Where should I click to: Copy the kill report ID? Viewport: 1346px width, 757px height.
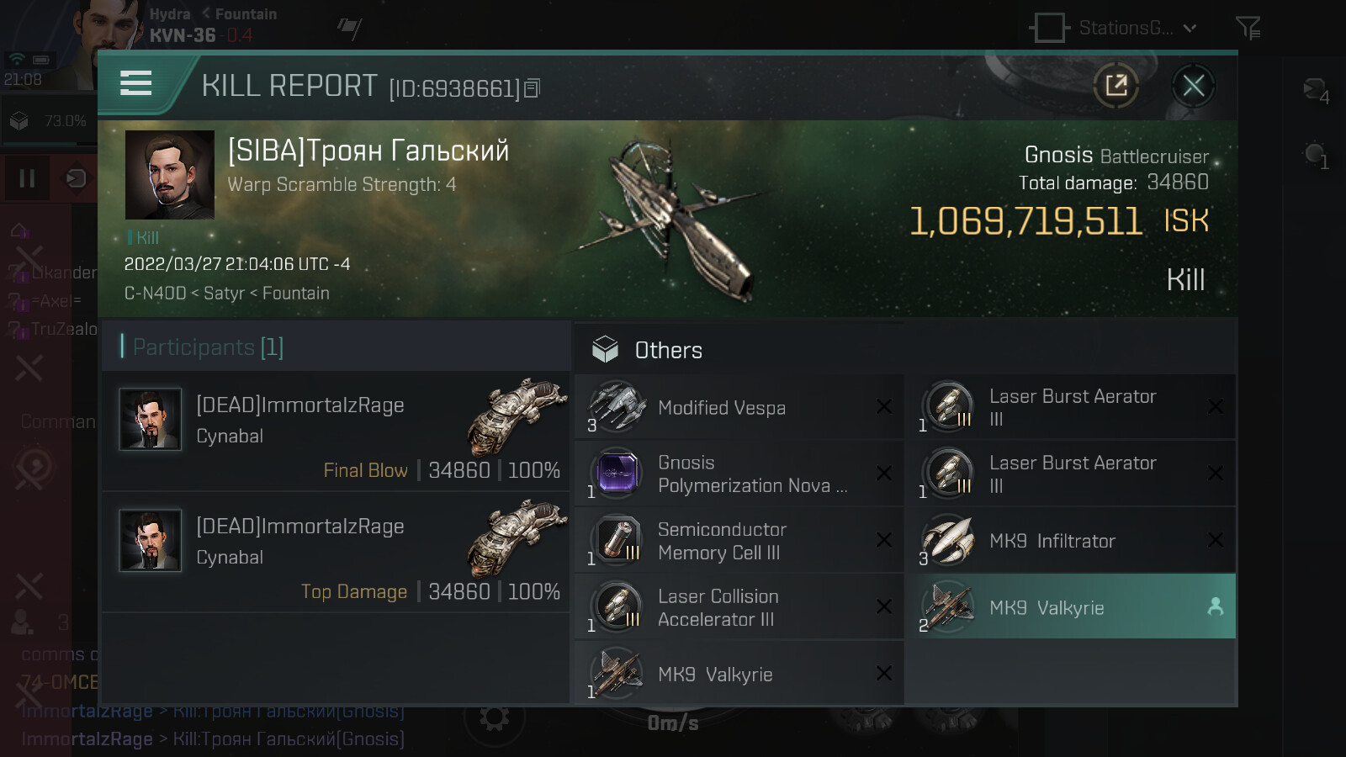click(x=532, y=88)
